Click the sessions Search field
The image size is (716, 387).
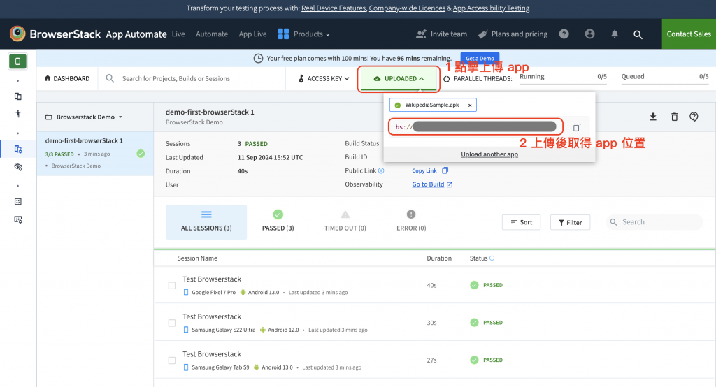(654, 222)
